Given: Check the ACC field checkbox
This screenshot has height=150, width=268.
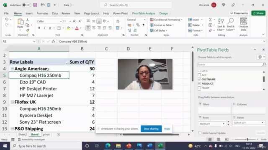Looking at the screenshot, I should point(199,75).
